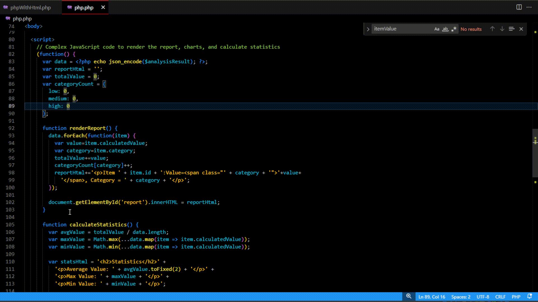The height and width of the screenshot is (302, 538).
Task: Expand the Toggle Replace chevron
Action: (368, 29)
